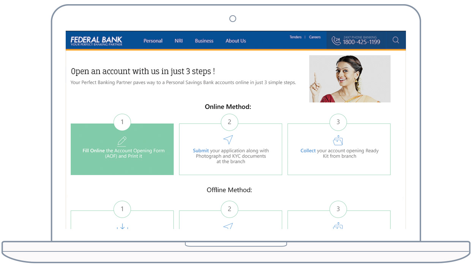Open the Tenders link

point(295,37)
